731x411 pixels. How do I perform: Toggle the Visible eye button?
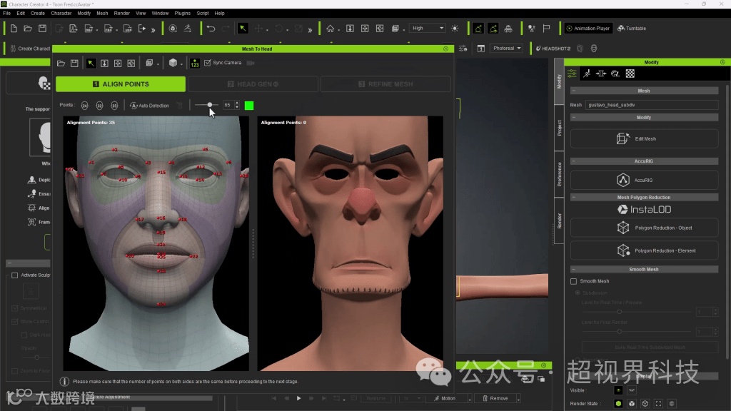(x=618, y=390)
